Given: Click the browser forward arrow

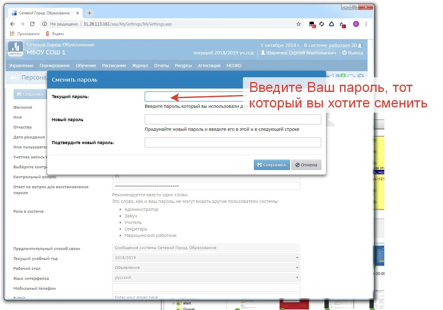Looking at the screenshot, I should coord(22,24).
